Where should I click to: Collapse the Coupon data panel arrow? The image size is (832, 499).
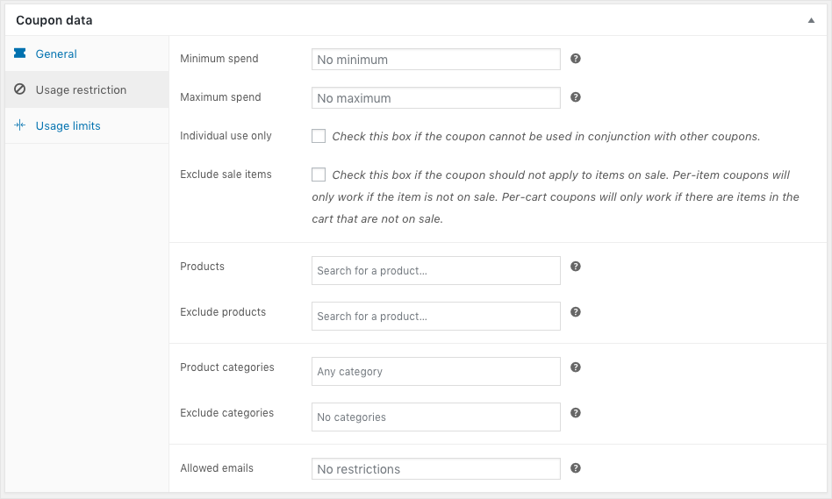pos(811,20)
